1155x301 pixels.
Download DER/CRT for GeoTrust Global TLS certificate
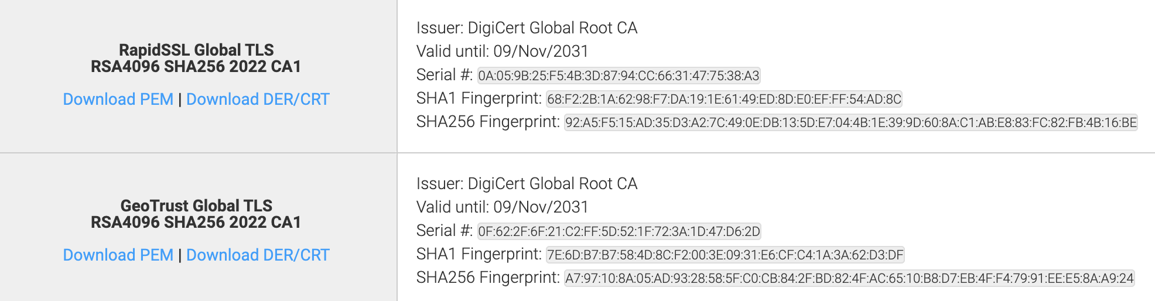pos(258,255)
